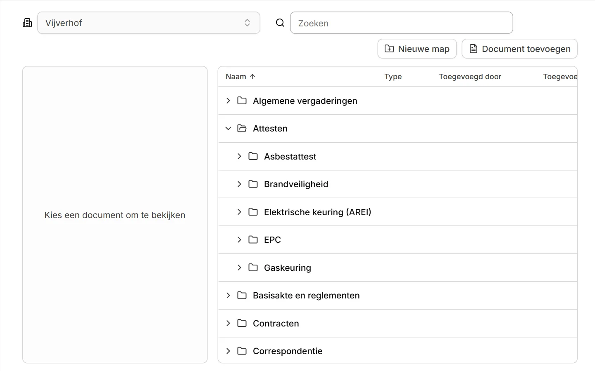Click the Naam sort arrow icon
595x371 pixels.
tap(252, 76)
